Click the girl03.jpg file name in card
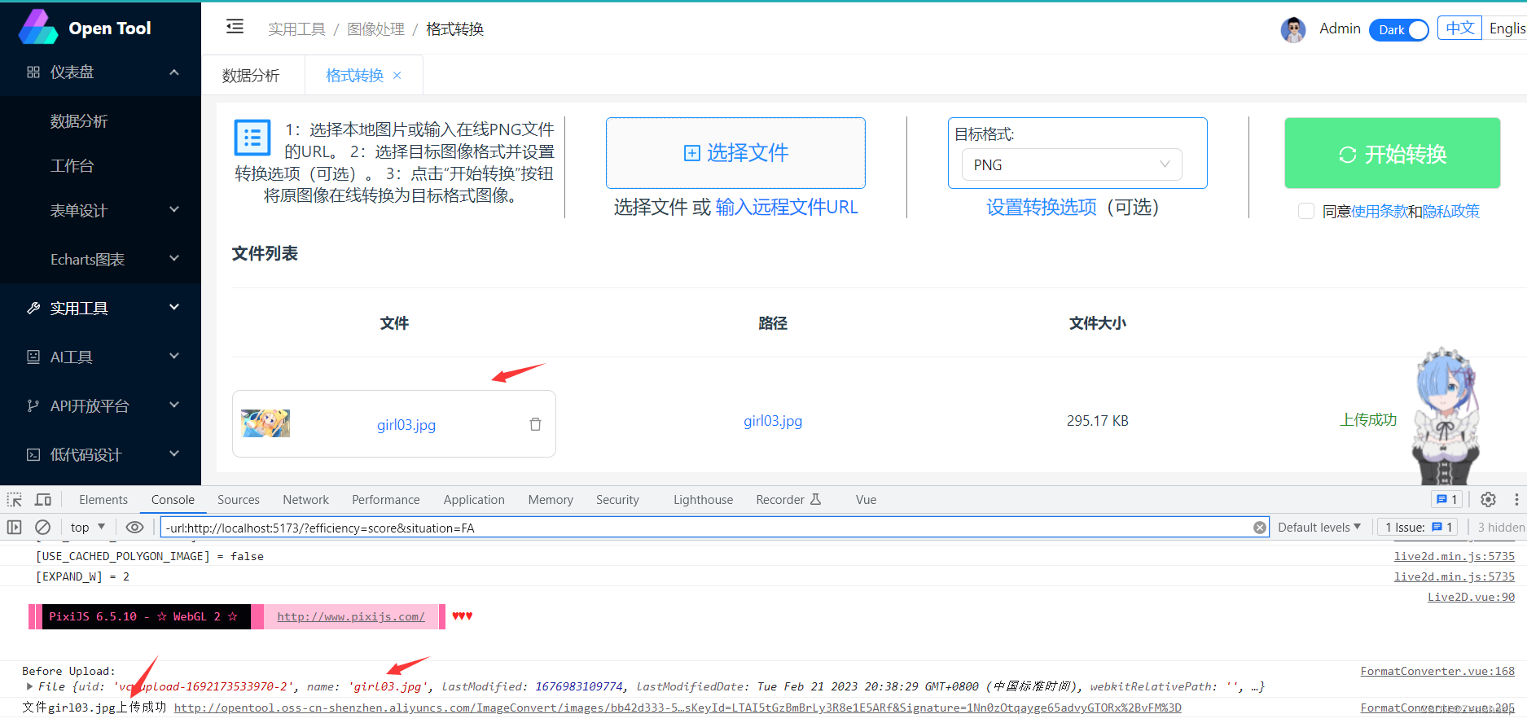 [406, 424]
